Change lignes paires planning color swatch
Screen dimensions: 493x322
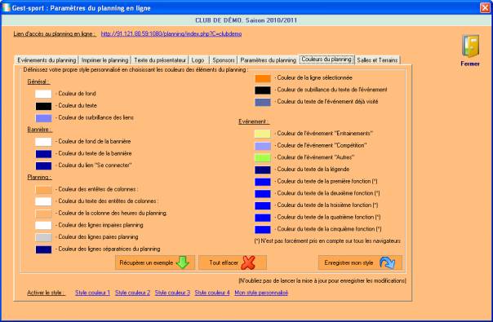[x=43, y=237]
